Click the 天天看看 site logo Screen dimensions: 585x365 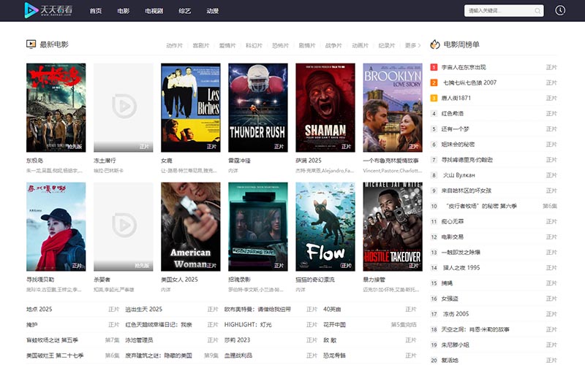48,10
